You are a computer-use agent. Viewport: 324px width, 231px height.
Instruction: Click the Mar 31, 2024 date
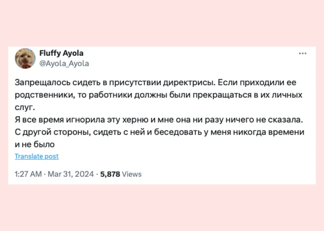point(71,174)
